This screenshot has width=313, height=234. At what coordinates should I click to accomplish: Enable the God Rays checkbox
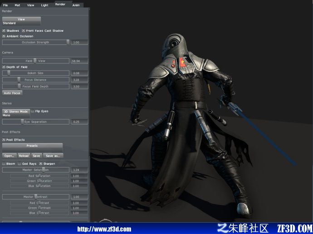click(20, 164)
